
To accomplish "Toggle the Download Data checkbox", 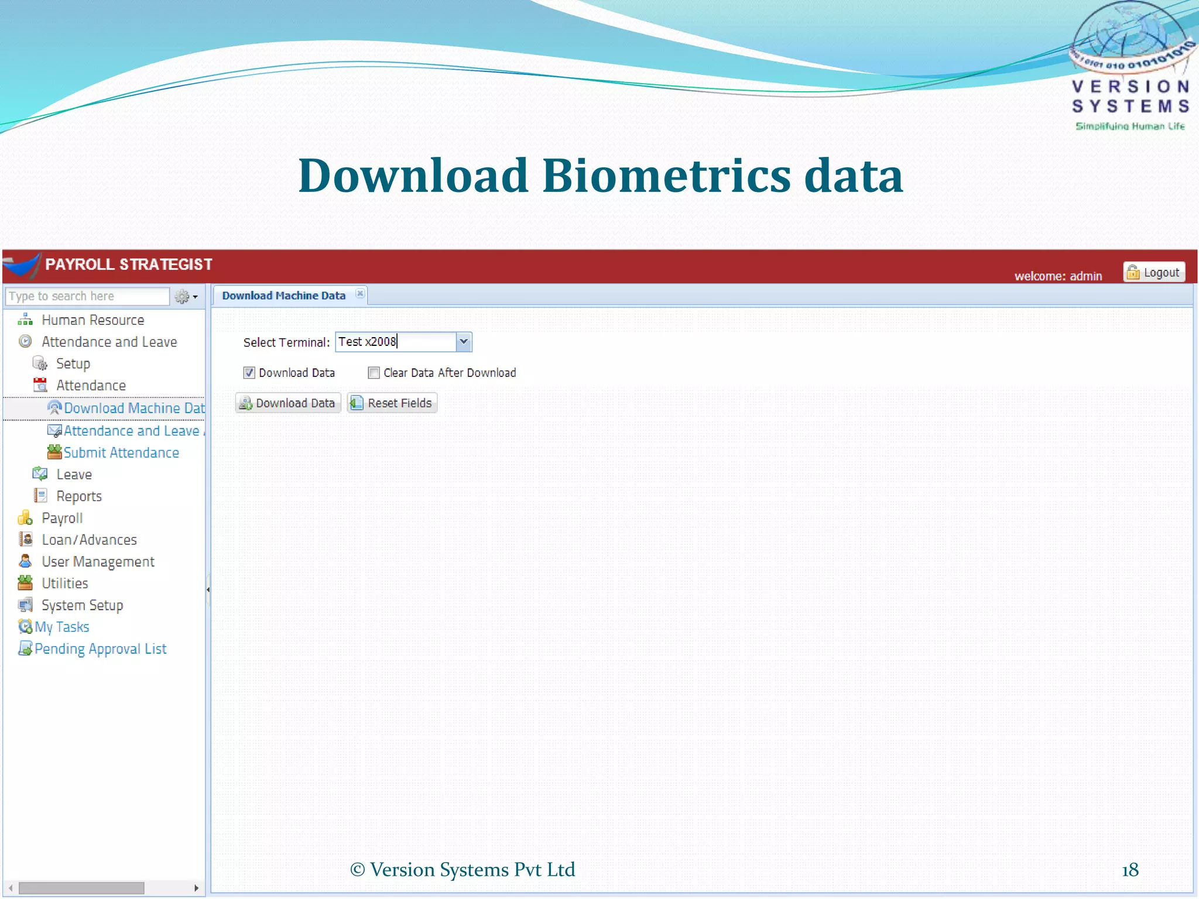I will click(x=249, y=373).
